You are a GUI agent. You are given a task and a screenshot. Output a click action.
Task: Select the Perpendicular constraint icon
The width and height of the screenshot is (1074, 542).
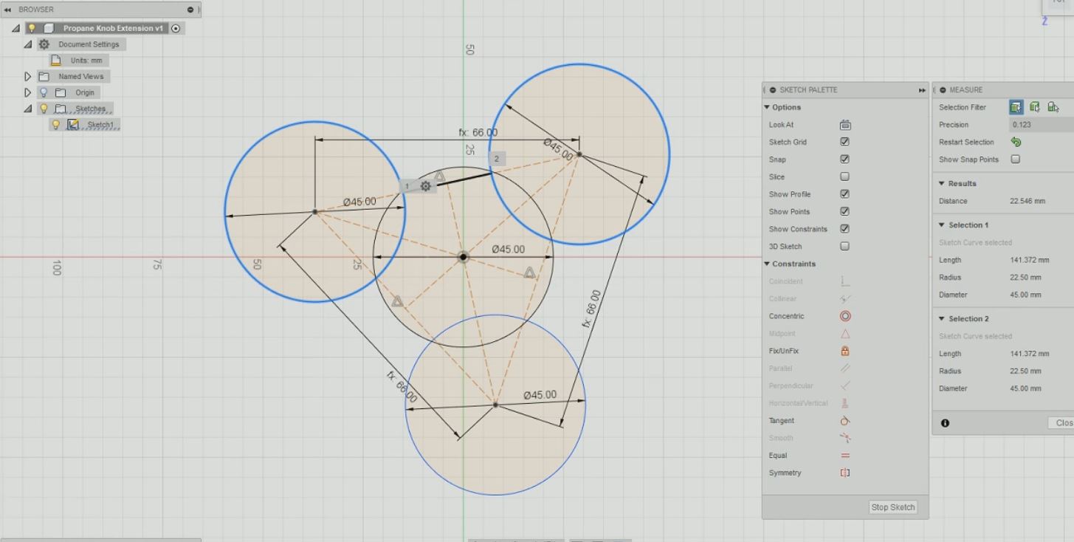pos(845,386)
